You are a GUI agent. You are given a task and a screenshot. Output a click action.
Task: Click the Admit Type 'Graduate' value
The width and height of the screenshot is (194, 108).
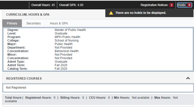coord(61,61)
